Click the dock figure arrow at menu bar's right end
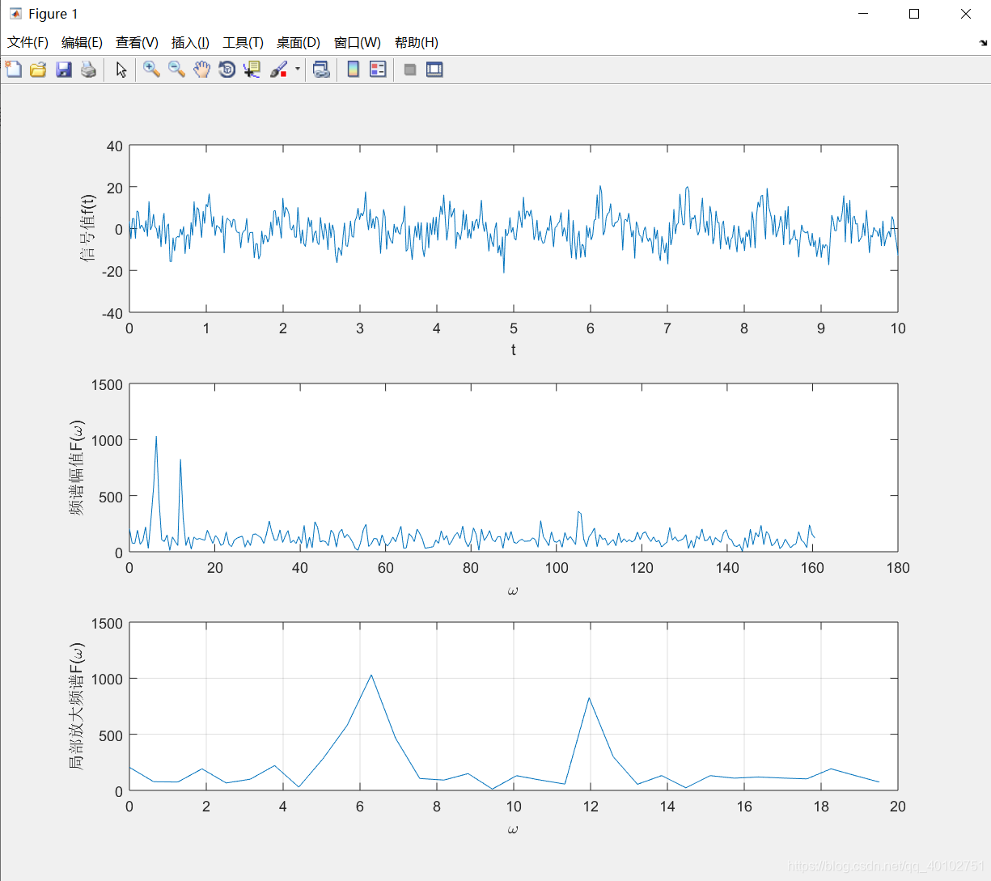991x881 pixels. click(x=983, y=43)
